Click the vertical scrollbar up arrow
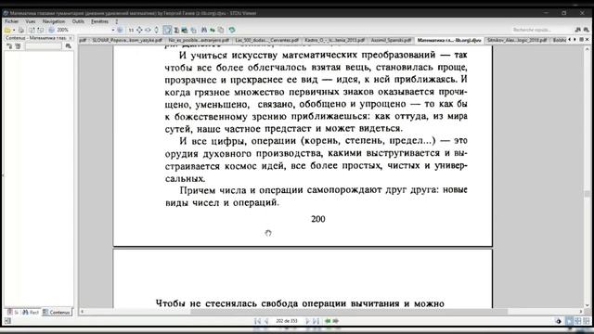Viewport: 594px width, 334px height. point(588,49)
